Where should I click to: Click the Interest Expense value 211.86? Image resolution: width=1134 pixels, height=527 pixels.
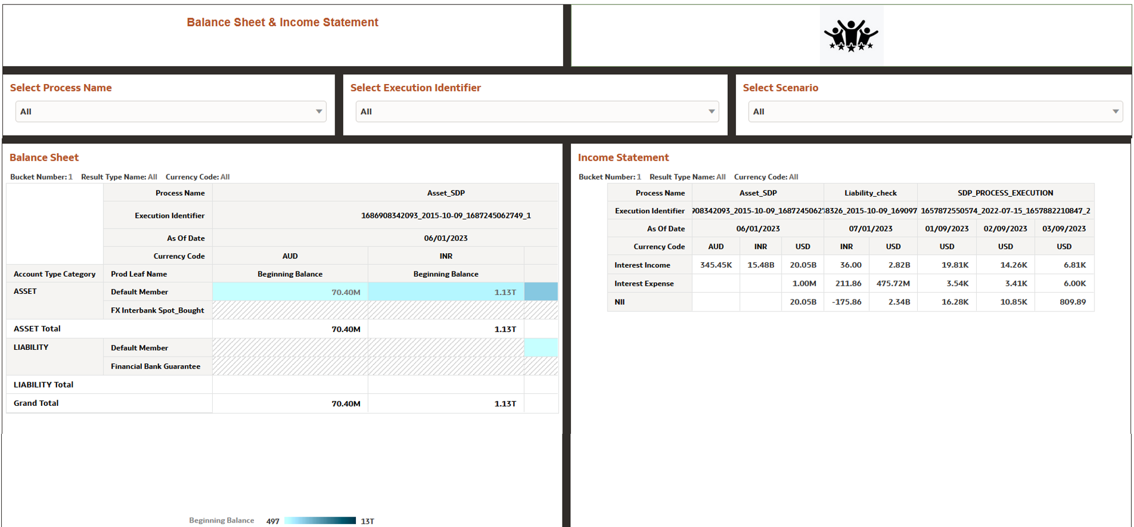pos(848,284)
